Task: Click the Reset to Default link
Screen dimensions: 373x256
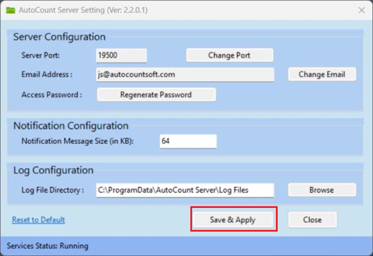Action: pos(38,220)
